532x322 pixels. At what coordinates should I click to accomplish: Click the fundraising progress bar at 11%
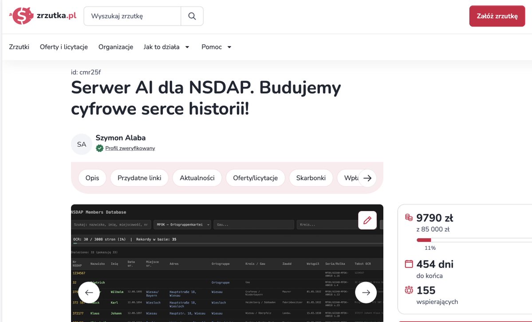click(474, 240)
